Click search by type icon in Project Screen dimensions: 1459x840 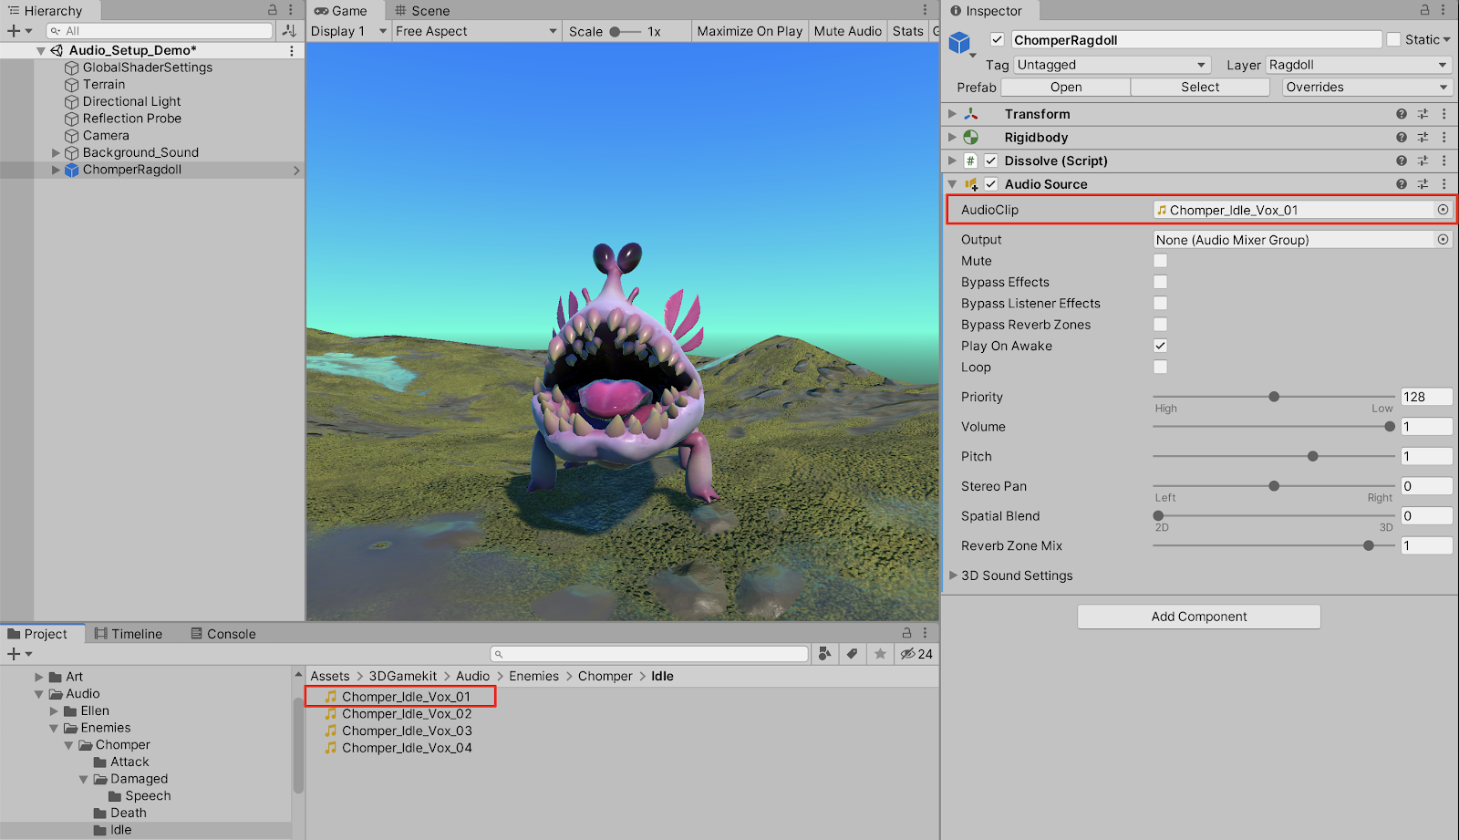tap(824, 654)
